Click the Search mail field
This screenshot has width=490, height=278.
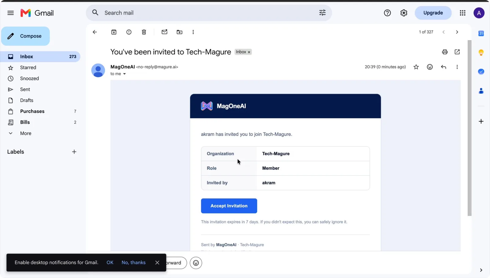tap(209, 13)
